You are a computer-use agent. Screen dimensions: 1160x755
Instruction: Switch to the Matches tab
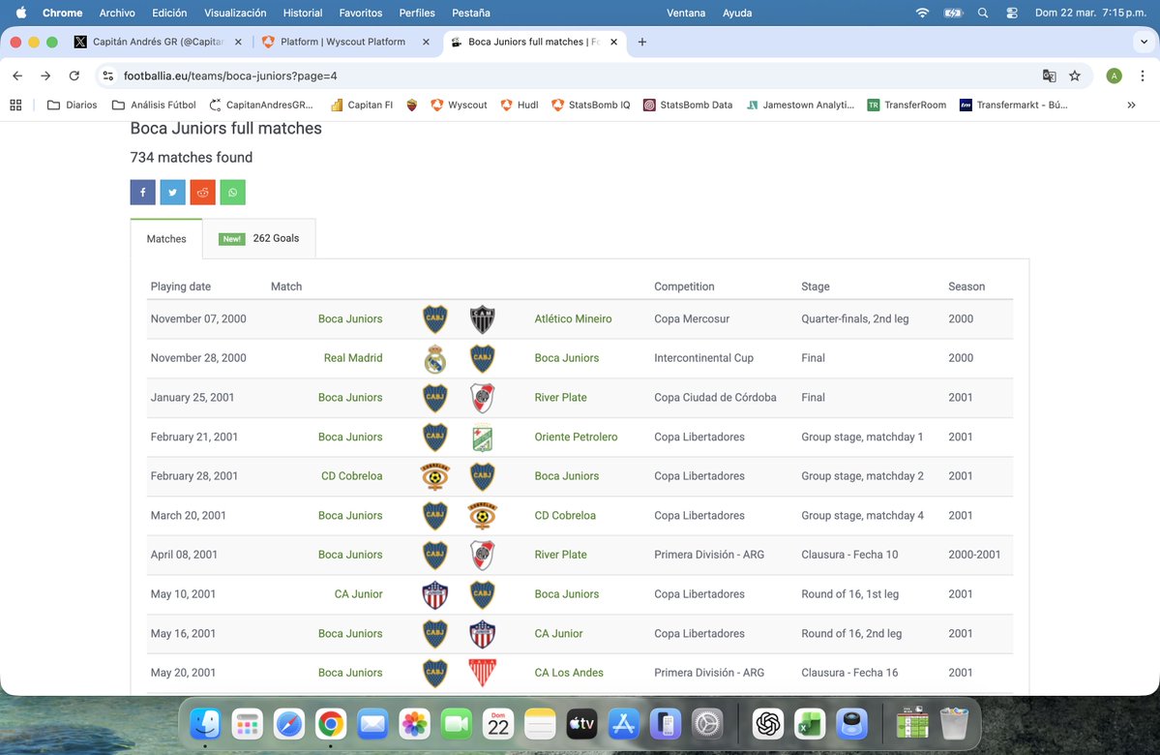click(x=166, y=239)
